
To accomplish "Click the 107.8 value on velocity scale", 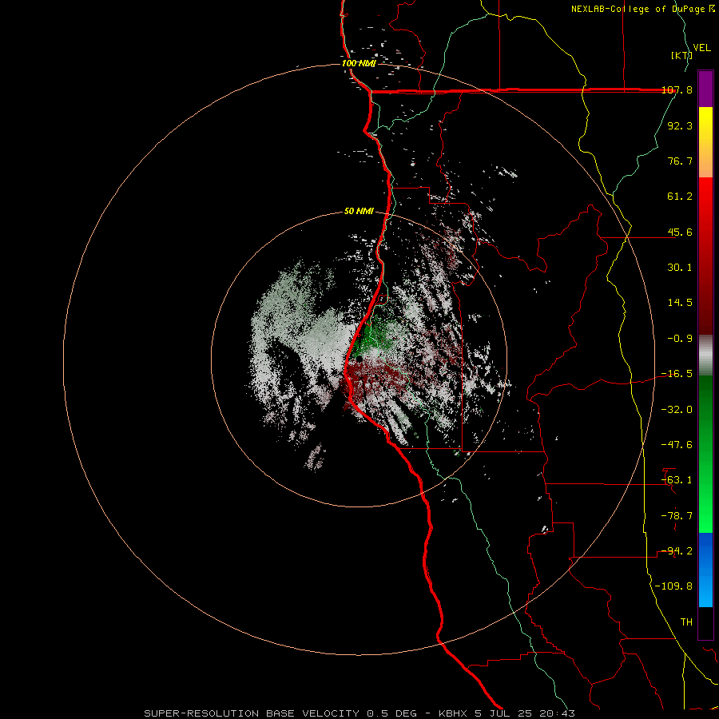I will [677, 89].
